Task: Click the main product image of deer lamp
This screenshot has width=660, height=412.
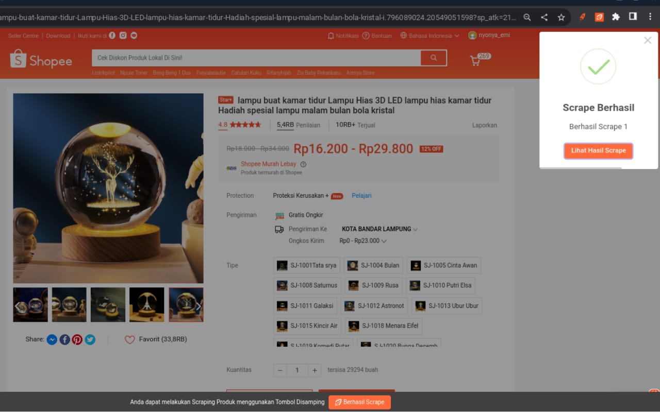Action: [x=108, y=188]
